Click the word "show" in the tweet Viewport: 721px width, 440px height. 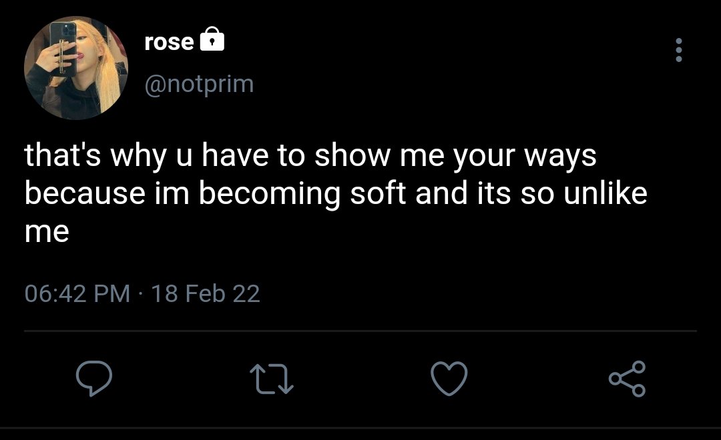tap(352, 155)
